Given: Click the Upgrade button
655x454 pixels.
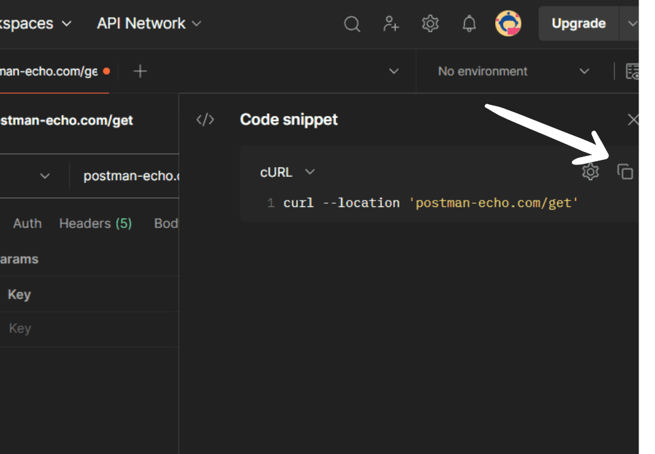Looking at the screenshot, I should [578, 24].
